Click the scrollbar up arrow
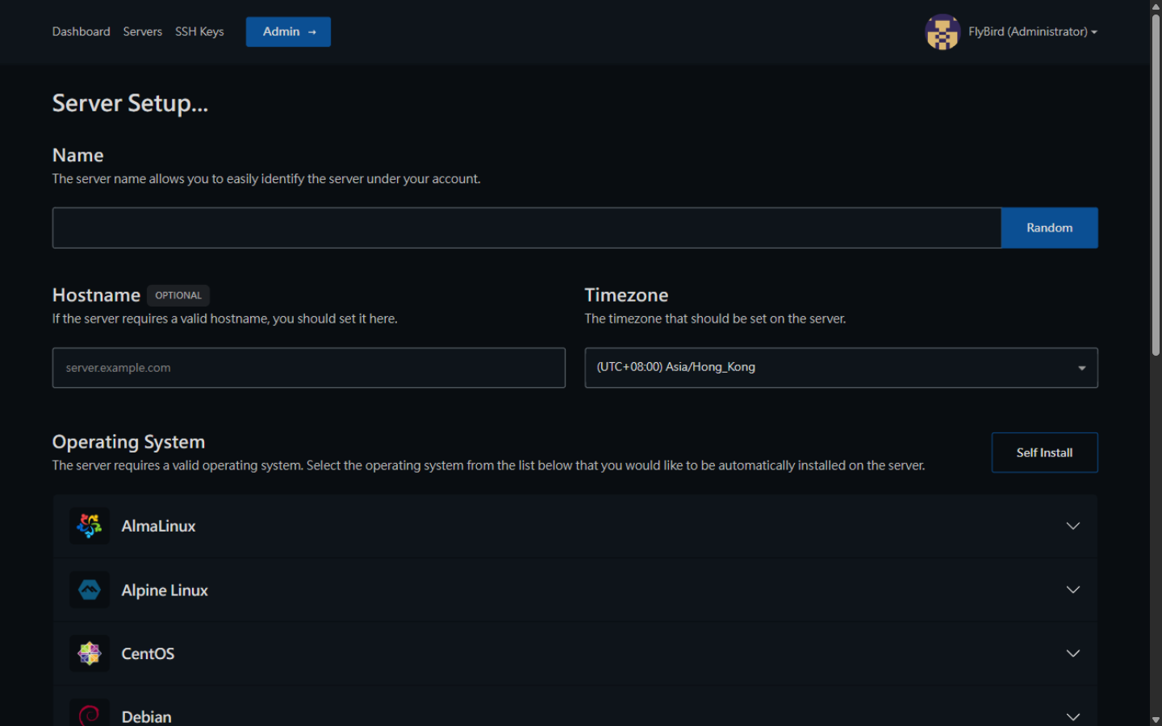1162x726 pixels. click(x=1156, y=6)
